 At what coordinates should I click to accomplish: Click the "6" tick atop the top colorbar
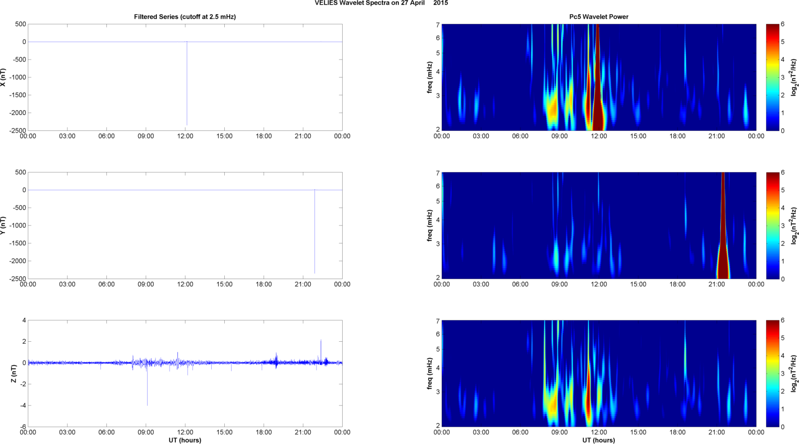783,24
